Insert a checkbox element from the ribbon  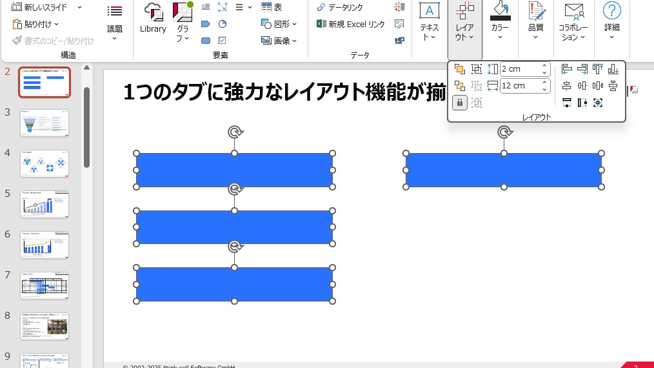[x=223, y=40]
